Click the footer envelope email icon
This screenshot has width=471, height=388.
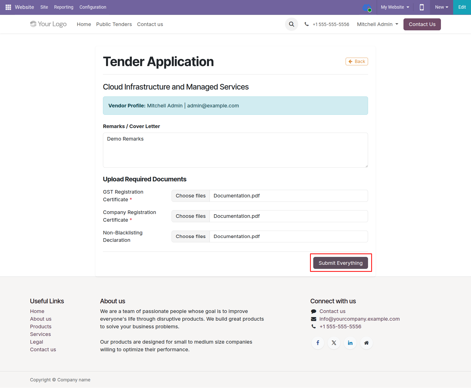click(313, 319)
